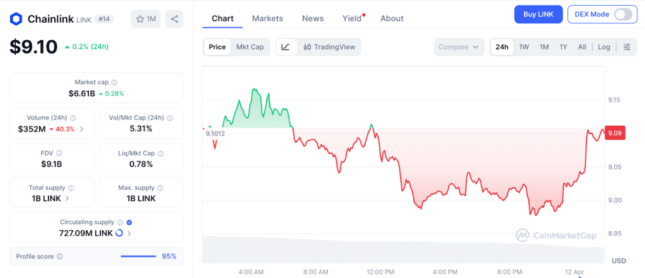Screen dimensions: 645x278
Task: Click the Buy LINK button
Action: click(x=538, y=14)
